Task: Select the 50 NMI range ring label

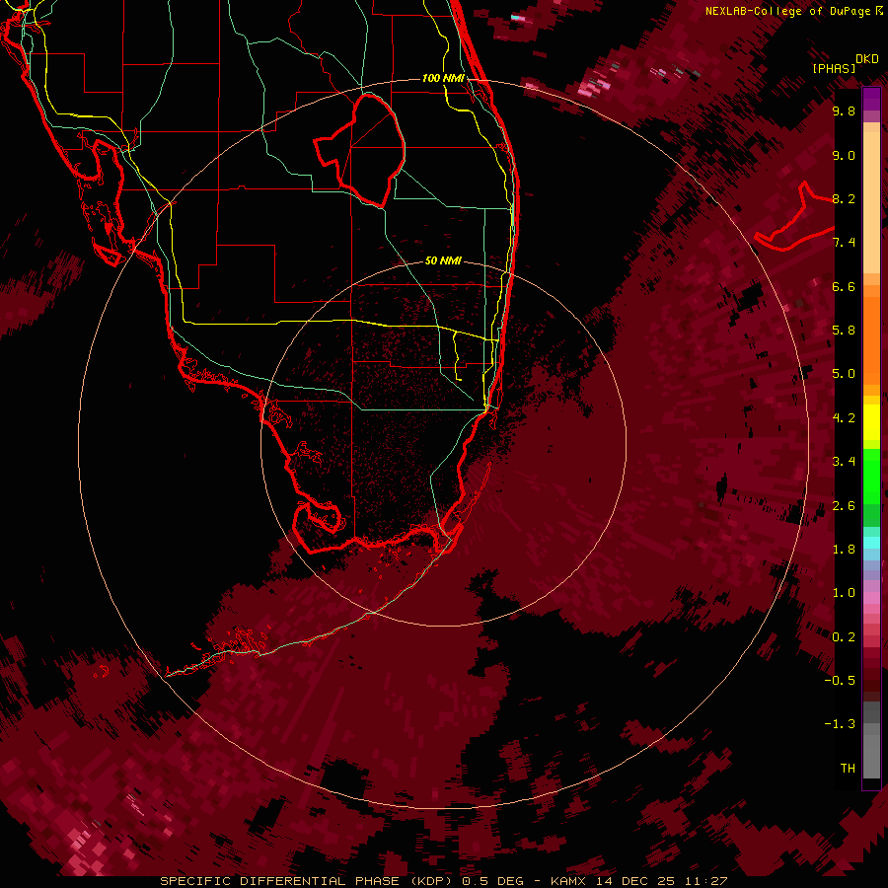Action: pos(443,260)
